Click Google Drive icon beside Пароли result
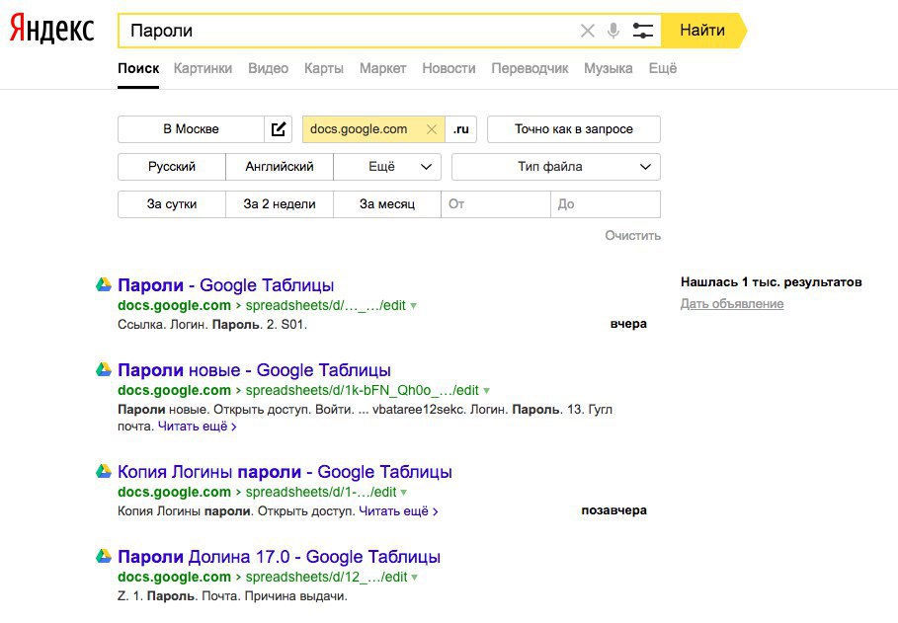Image resolution: width=898 pixels, height=623 pixels. click(104, 284)
